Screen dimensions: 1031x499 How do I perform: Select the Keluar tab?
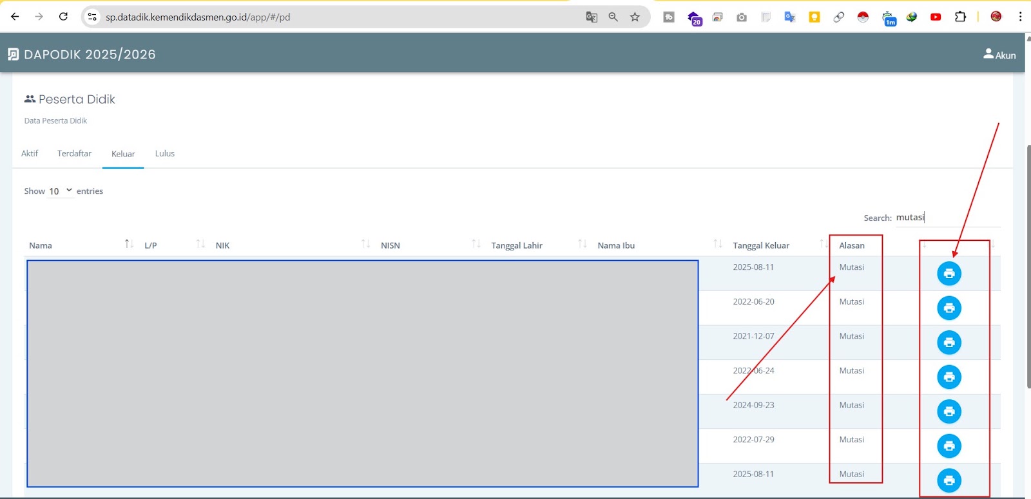(x=123, y=154)
